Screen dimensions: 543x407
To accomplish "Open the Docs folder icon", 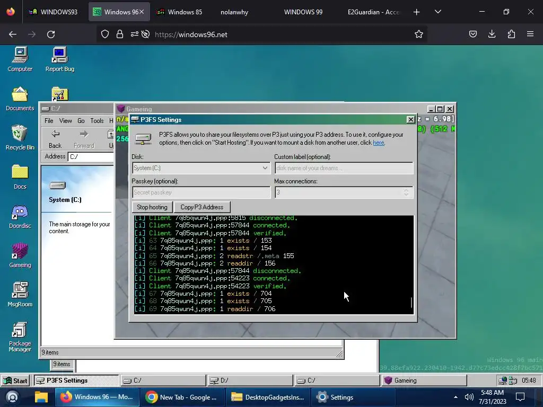I will tap(20, 177).
